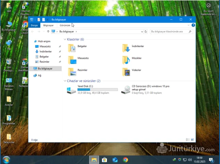Collapse the Cihazlar ve sürücüler (2) group
Image resolution: width=220 pixels, height=164 pixels.
[65, 81]
